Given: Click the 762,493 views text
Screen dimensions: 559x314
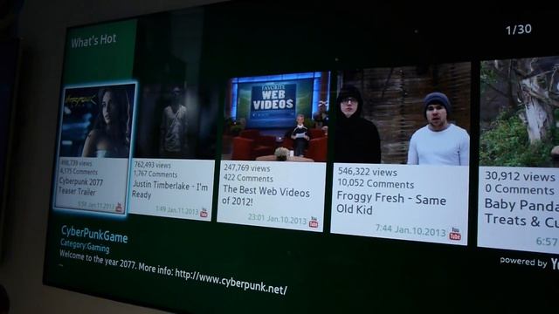Looking at the screenshot, I should tap(152, 165).
